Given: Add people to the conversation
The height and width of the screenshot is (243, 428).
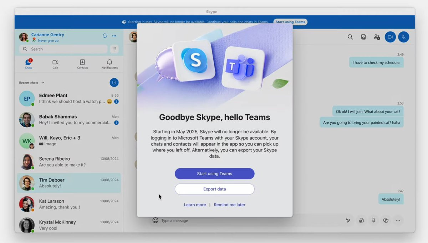Looking at the screenshot, I should coord(377,37).
